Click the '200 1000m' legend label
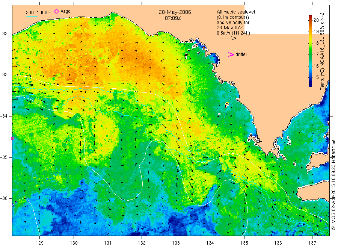Screen dimensions: 338x248 coord(38,13)
